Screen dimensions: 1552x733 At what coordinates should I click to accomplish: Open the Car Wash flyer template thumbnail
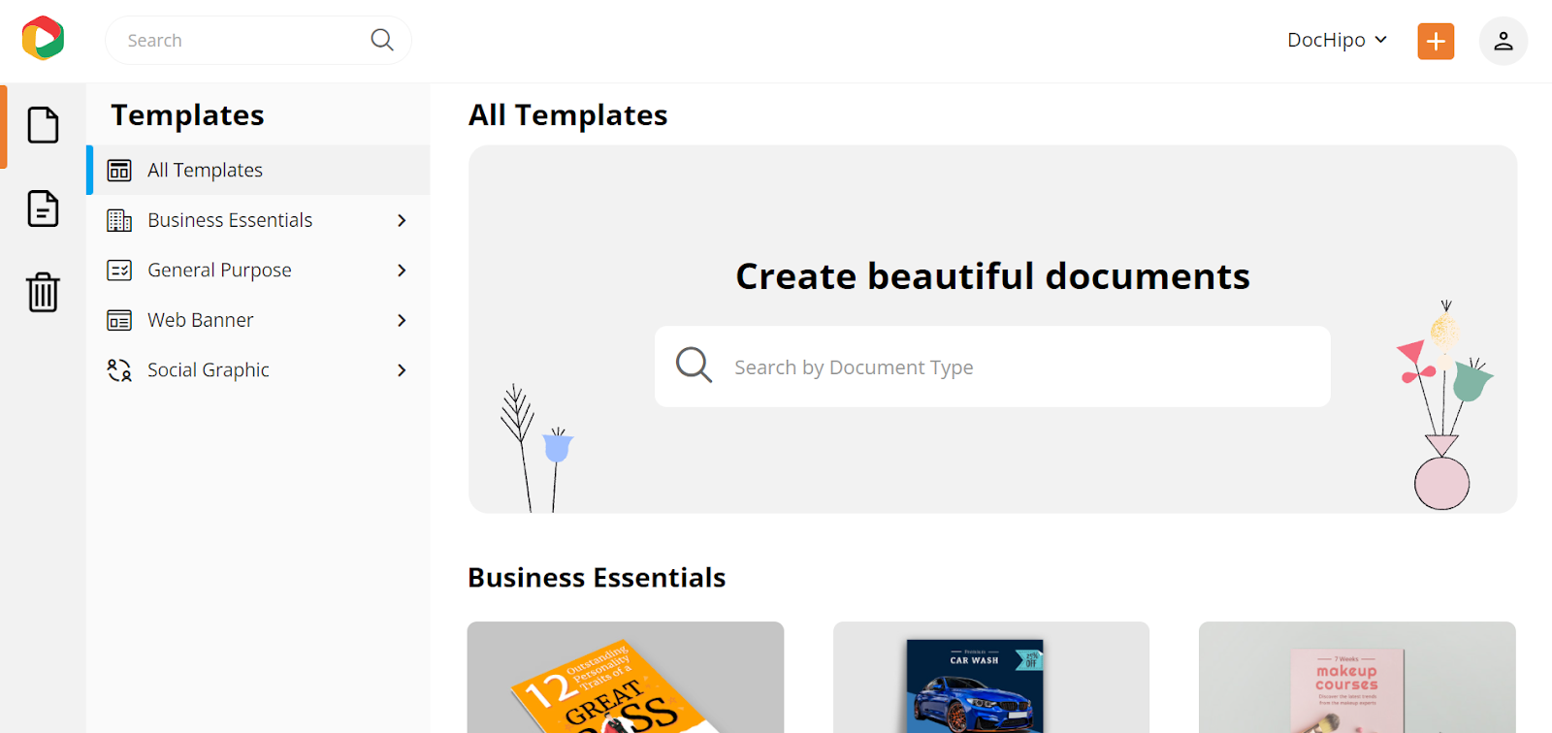pos(991,677)
